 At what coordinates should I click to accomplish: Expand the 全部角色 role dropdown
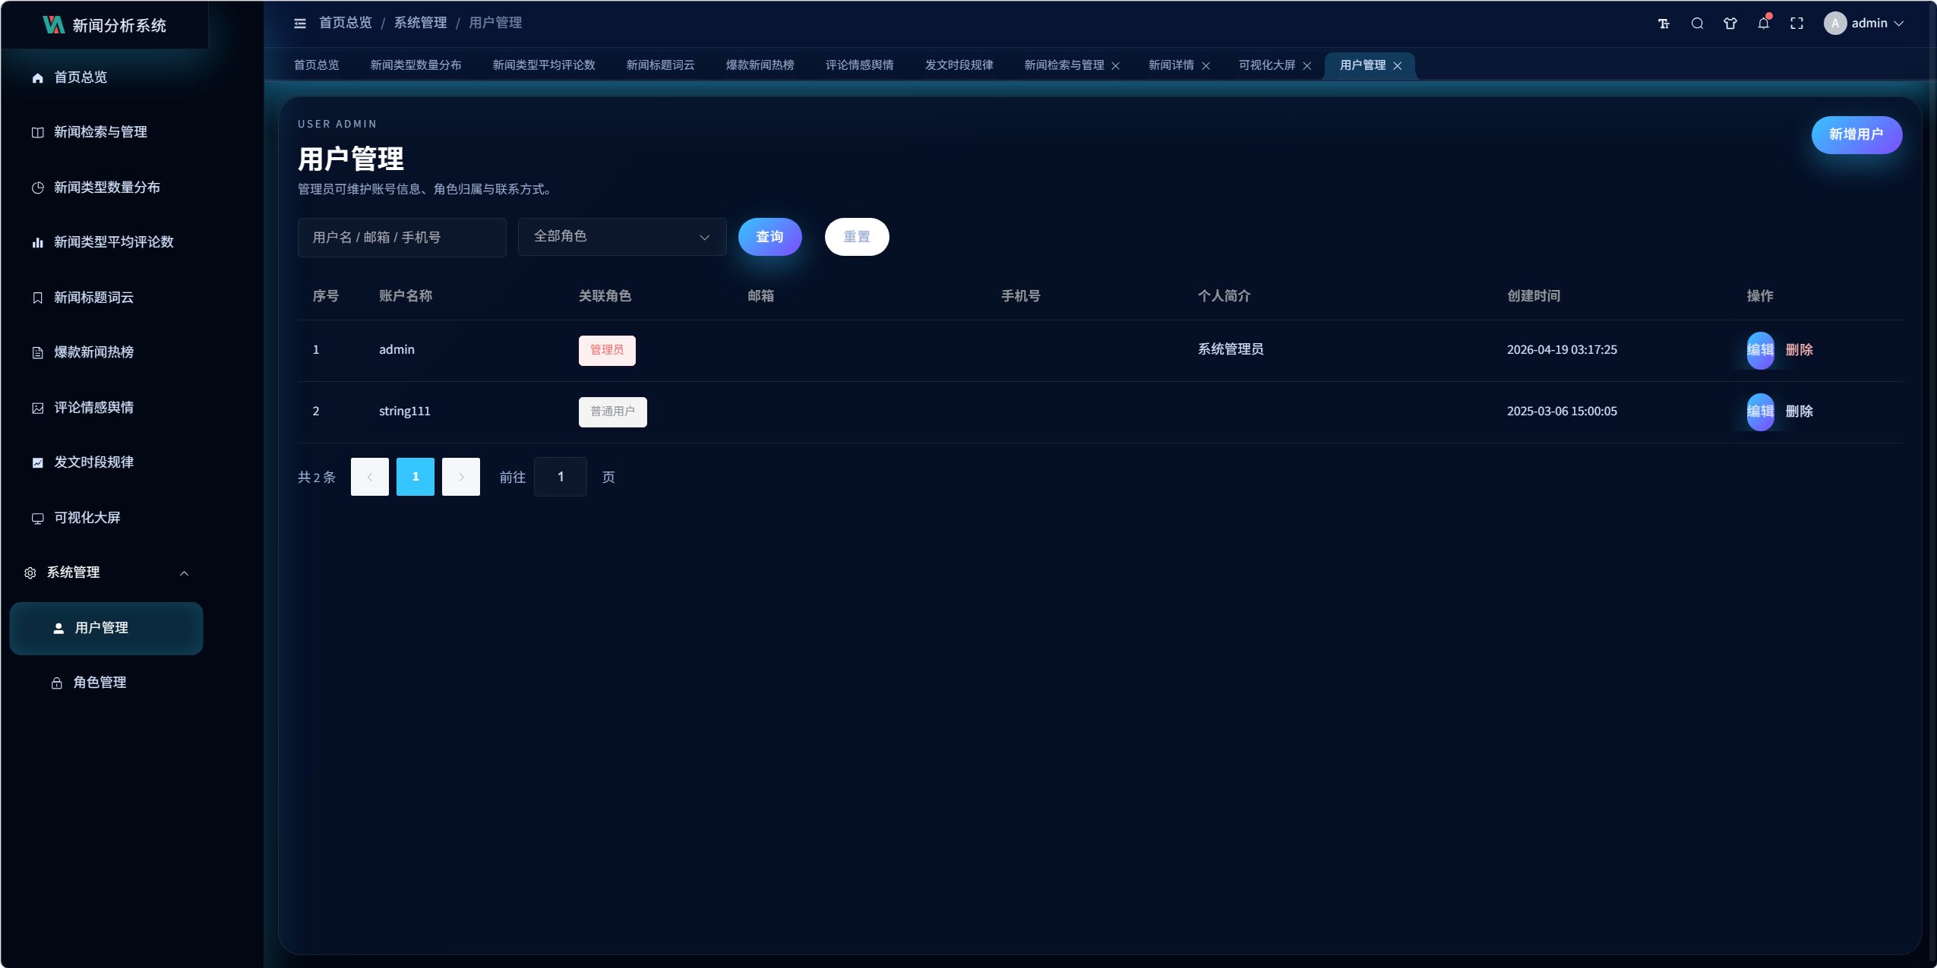pos(621,237)
